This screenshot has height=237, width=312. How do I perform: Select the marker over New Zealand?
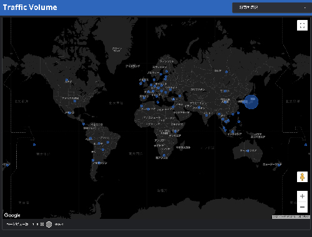click(279, 165)
